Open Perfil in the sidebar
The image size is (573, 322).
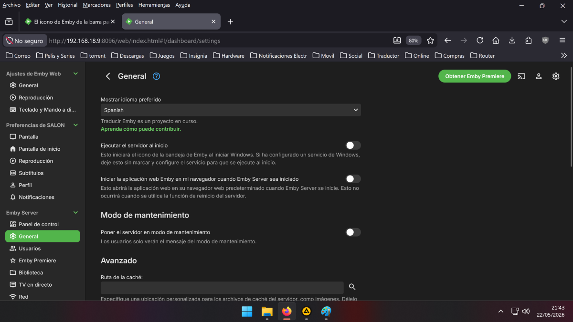pyautogui.click(x=42, y=185)
